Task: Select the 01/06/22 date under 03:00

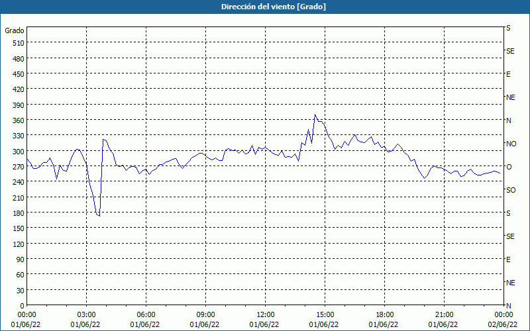Action: (85, 324)
